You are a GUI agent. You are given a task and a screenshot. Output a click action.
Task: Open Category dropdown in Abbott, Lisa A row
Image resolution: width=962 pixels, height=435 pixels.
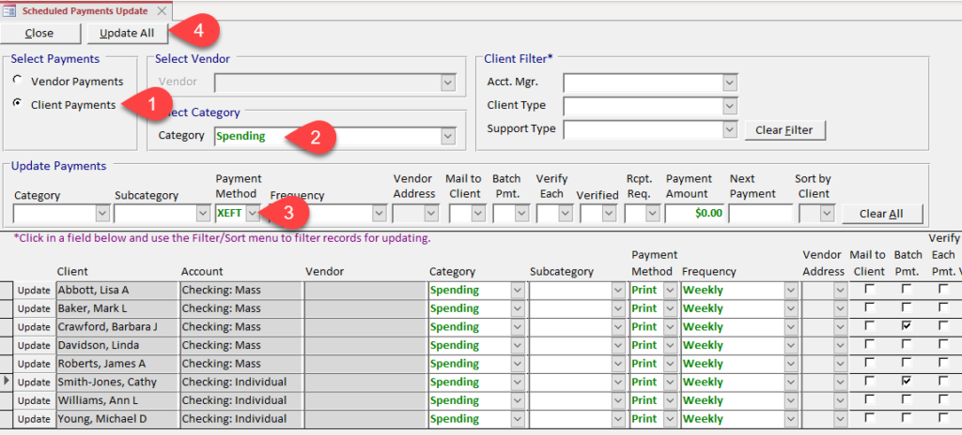tap(519, 291)
